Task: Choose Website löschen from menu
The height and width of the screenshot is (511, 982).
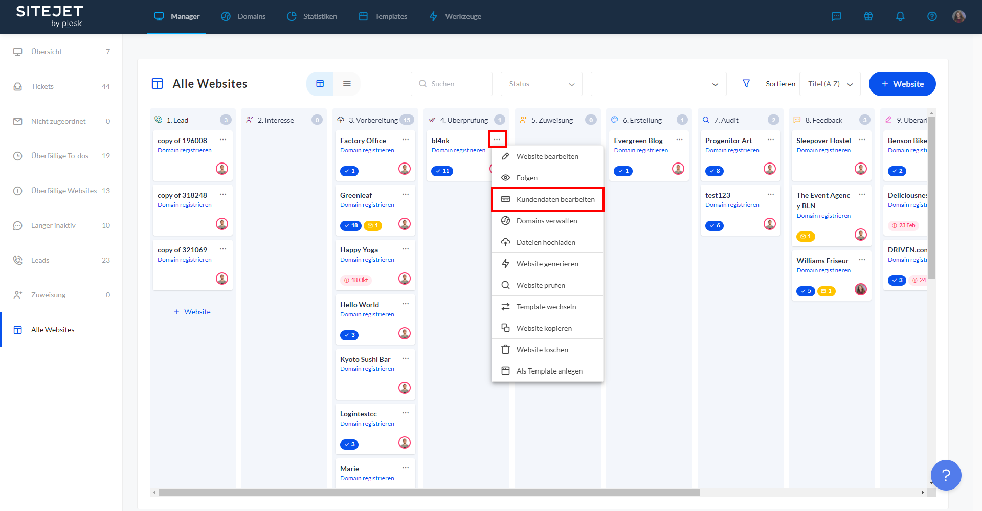Action: (x=547, y=350)
